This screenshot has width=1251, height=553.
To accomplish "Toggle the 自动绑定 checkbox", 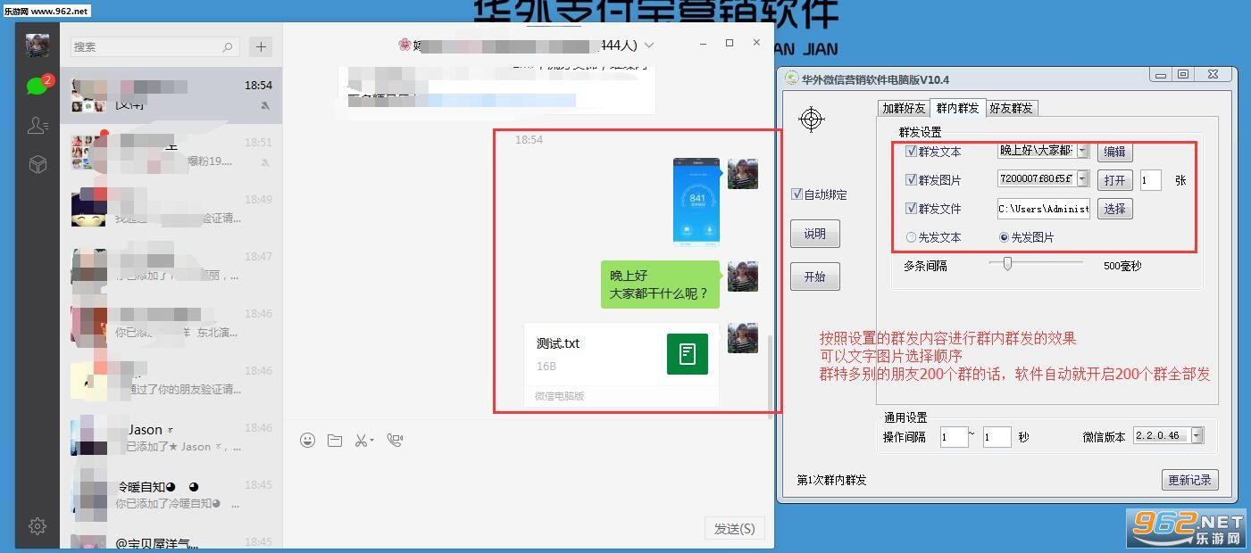I will [x=796, y=194].
